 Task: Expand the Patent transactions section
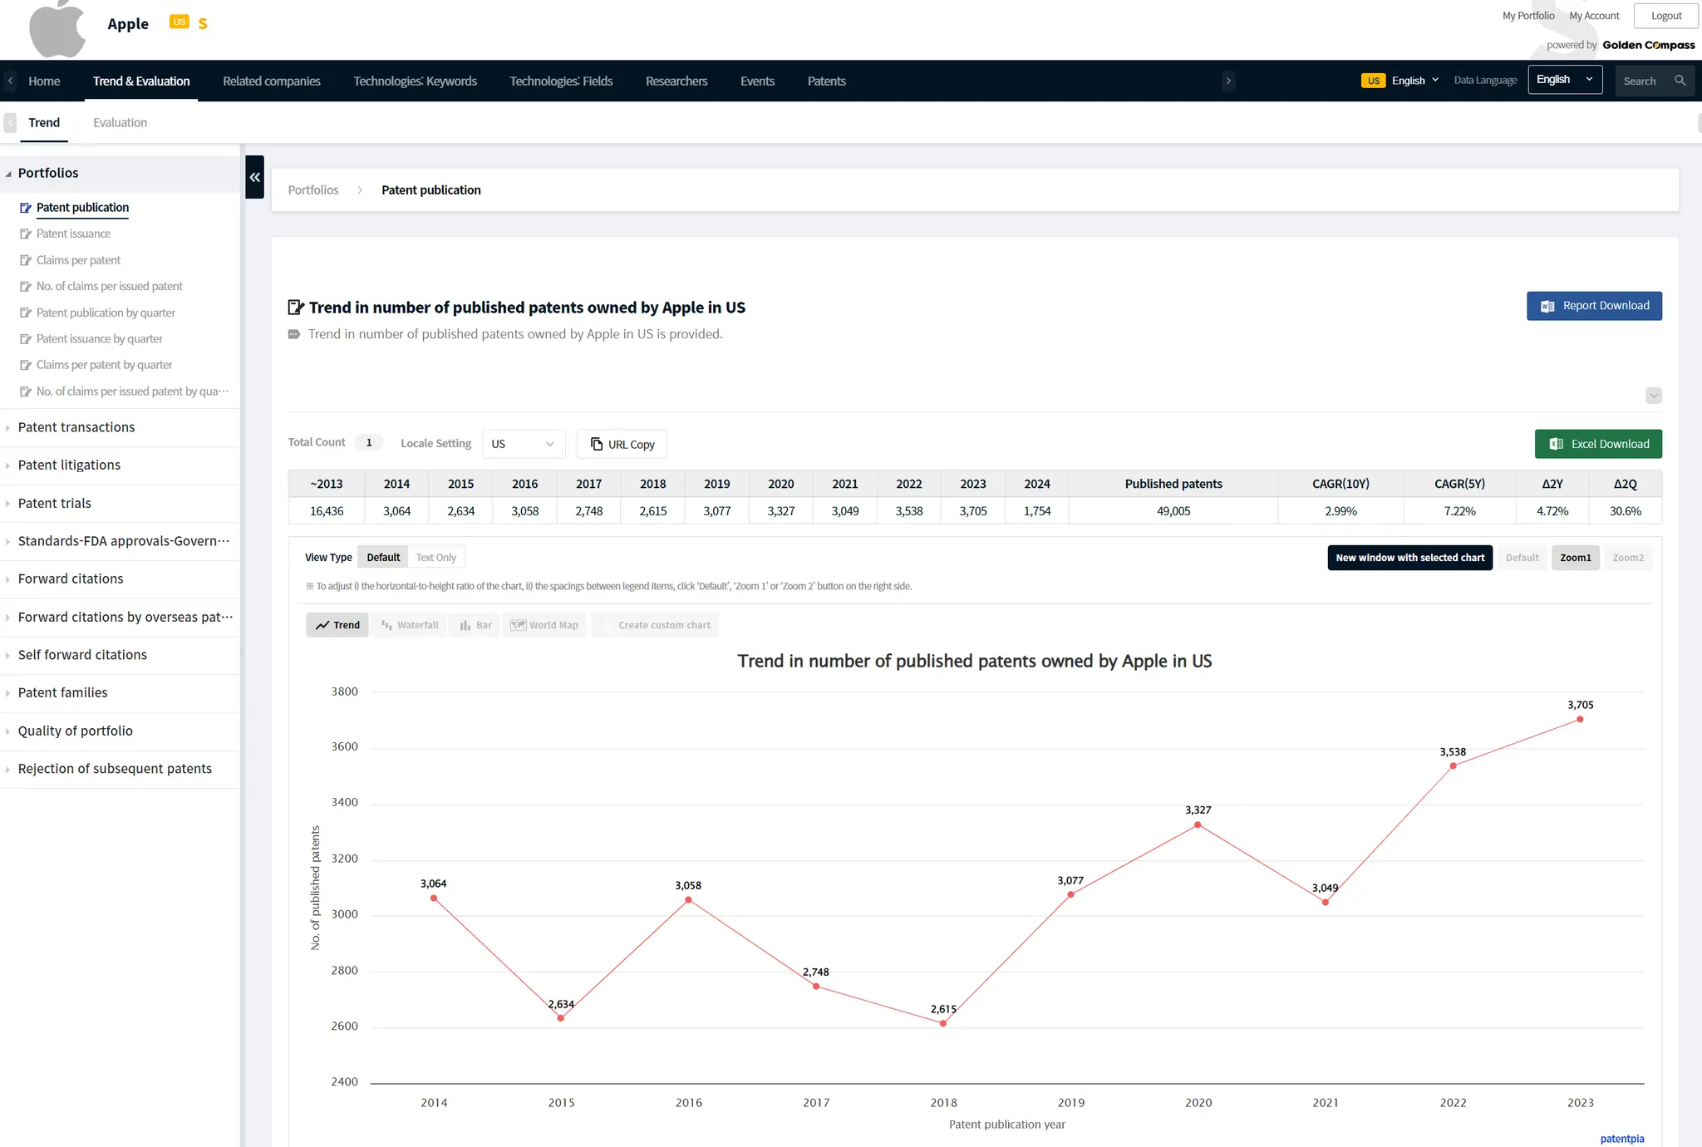76,427
